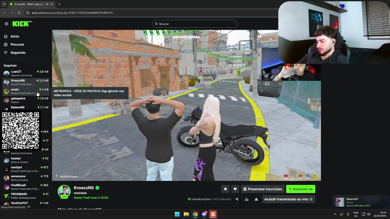This screenshot has width=390, height=219.
Task: Click the Kick logo
Action: click(22, 24)
